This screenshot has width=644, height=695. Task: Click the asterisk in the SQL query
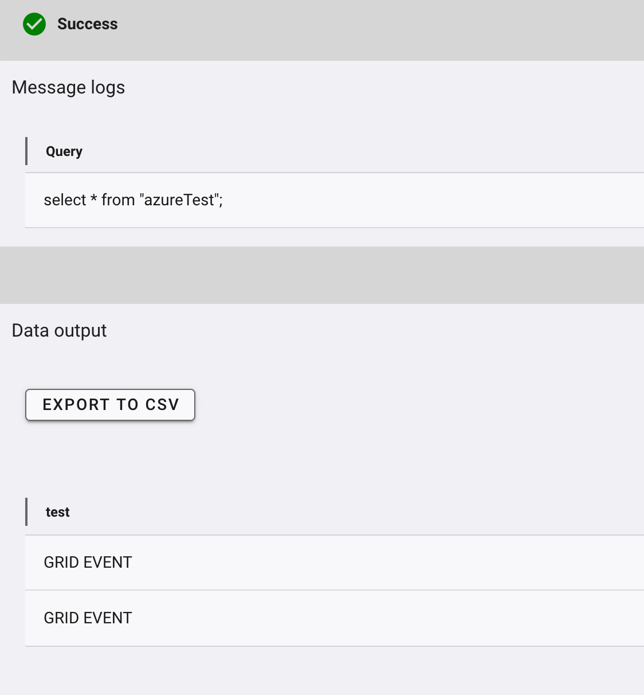pos(94,200)
